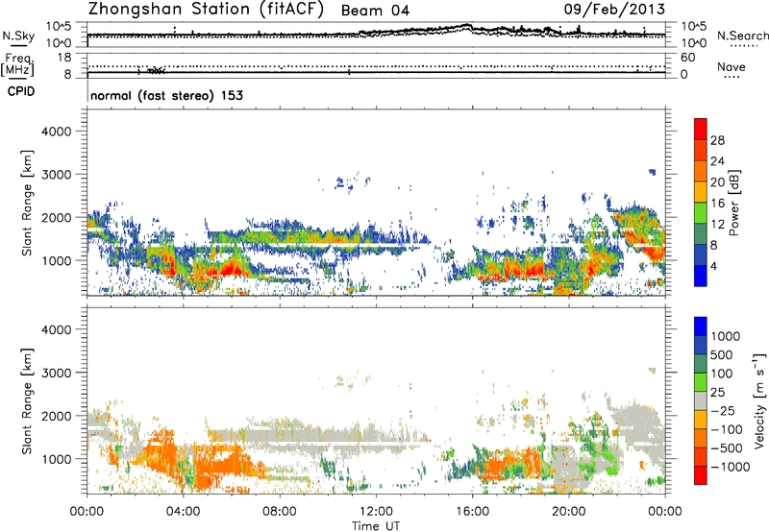This screenshot has height=532, width=769.
Task: Click the '-1000' velocity colorbar value
Action: click(730, 467)
